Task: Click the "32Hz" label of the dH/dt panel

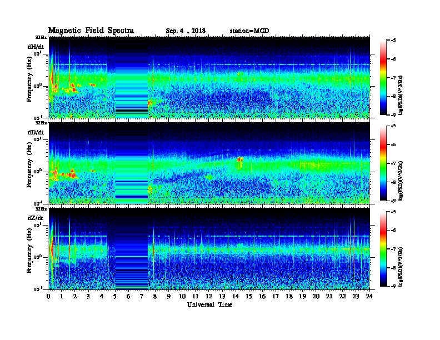Action: (x=41, y=37)
